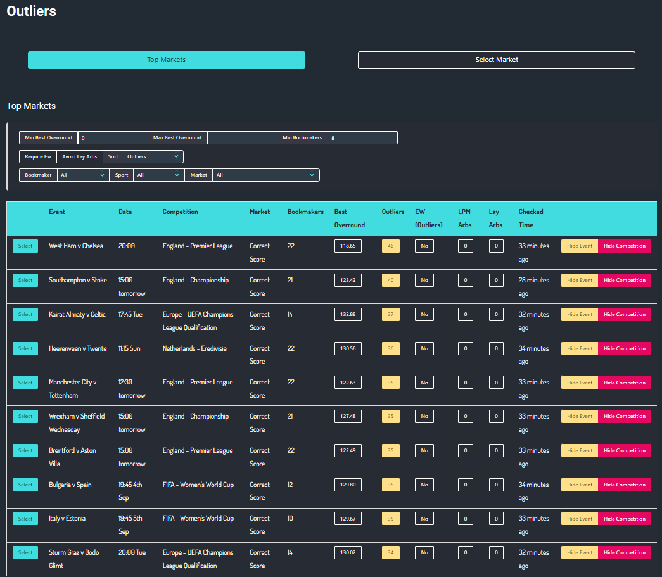Click the 132.88 best overround value

pos(348,314)
